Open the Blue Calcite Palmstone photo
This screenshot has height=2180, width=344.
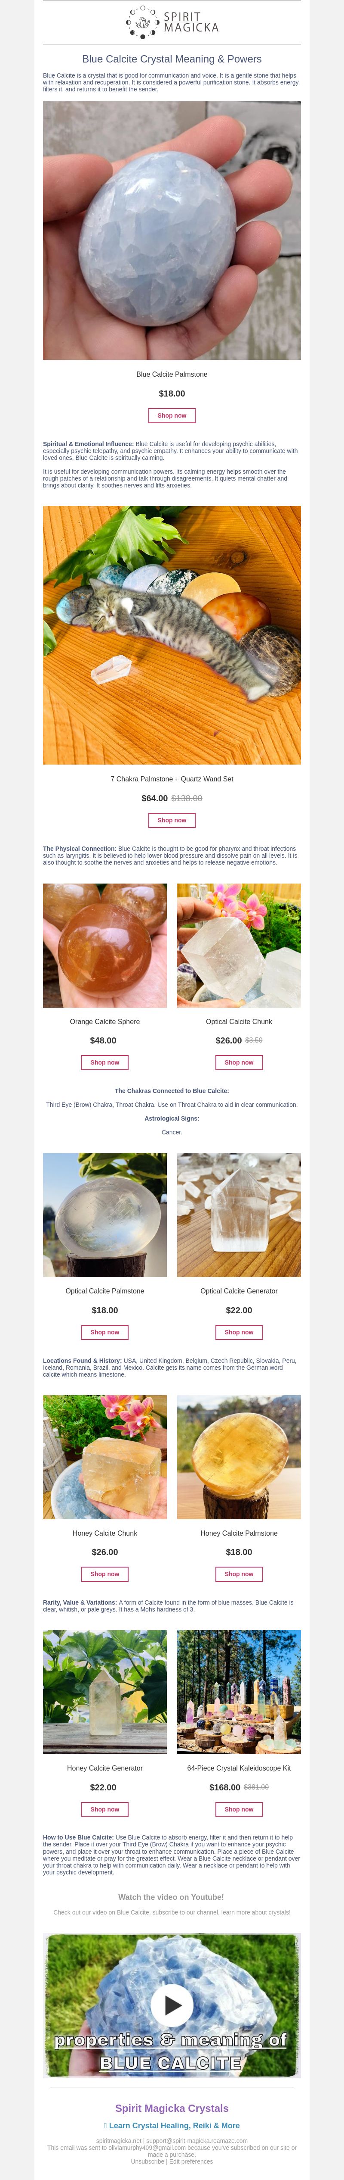[x=172, y=231]
